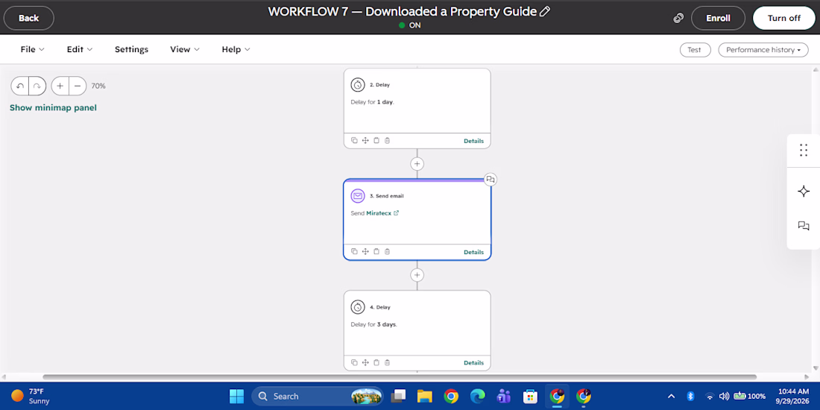Open the AI sparkle assistant

(804, 191)
